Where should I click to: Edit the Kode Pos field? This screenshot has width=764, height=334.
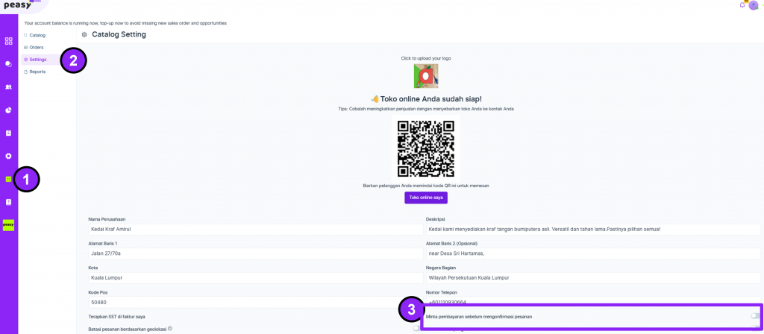coord(256,302)
